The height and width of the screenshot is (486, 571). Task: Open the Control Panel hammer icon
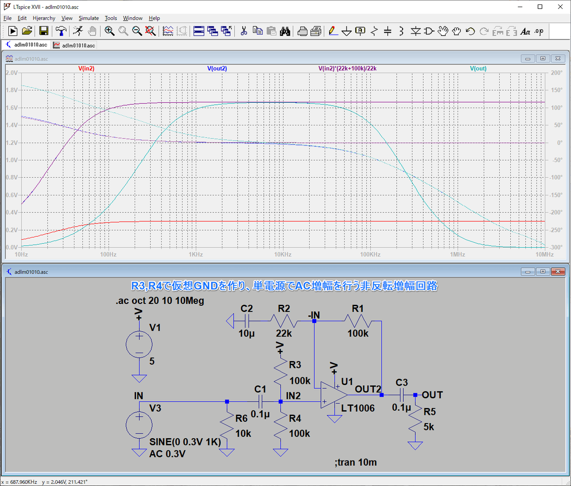point(61,31)
